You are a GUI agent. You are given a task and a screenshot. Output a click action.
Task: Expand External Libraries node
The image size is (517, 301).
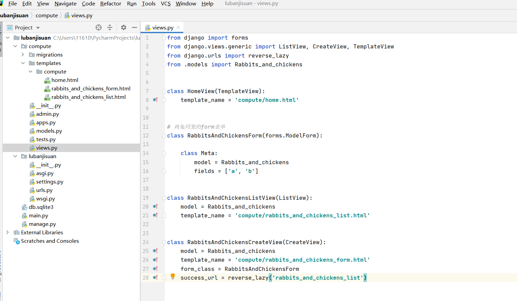(x=8, y=232)
